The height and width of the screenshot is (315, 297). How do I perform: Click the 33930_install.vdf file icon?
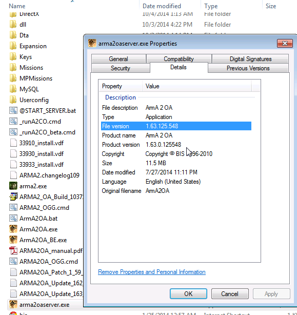[13, 154]
